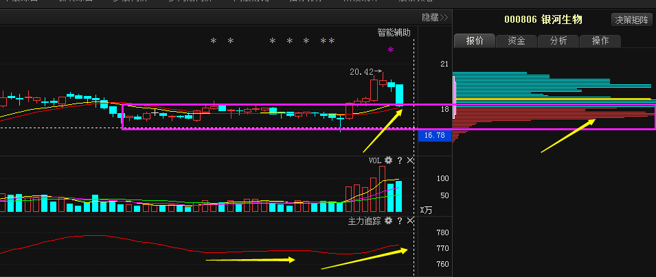Click the VOL indicator name label
This screenshot has height=277, width=656.
374,160
